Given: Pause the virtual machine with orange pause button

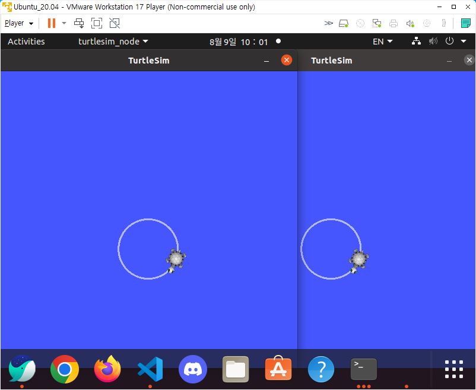Looking at the screenshot, I should coord(52,23).
